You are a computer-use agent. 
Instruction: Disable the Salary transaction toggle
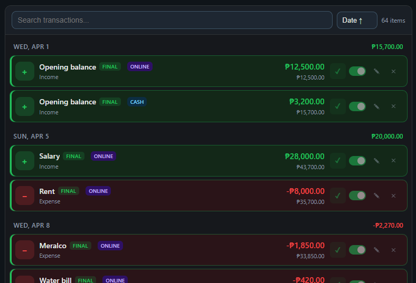357,161
